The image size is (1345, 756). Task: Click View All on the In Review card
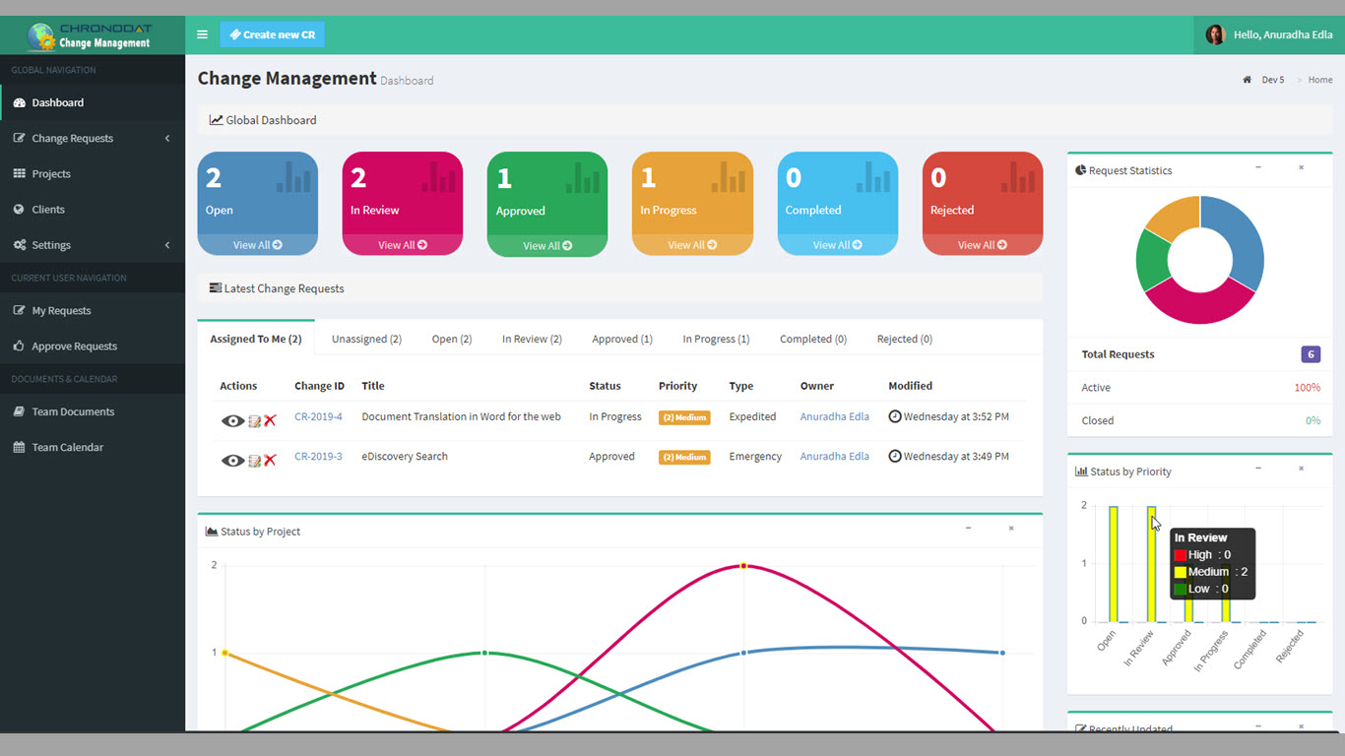403,245
